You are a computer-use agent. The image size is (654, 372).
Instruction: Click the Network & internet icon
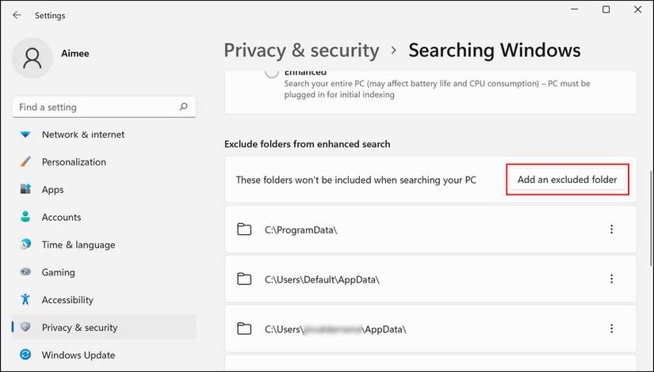26,135
